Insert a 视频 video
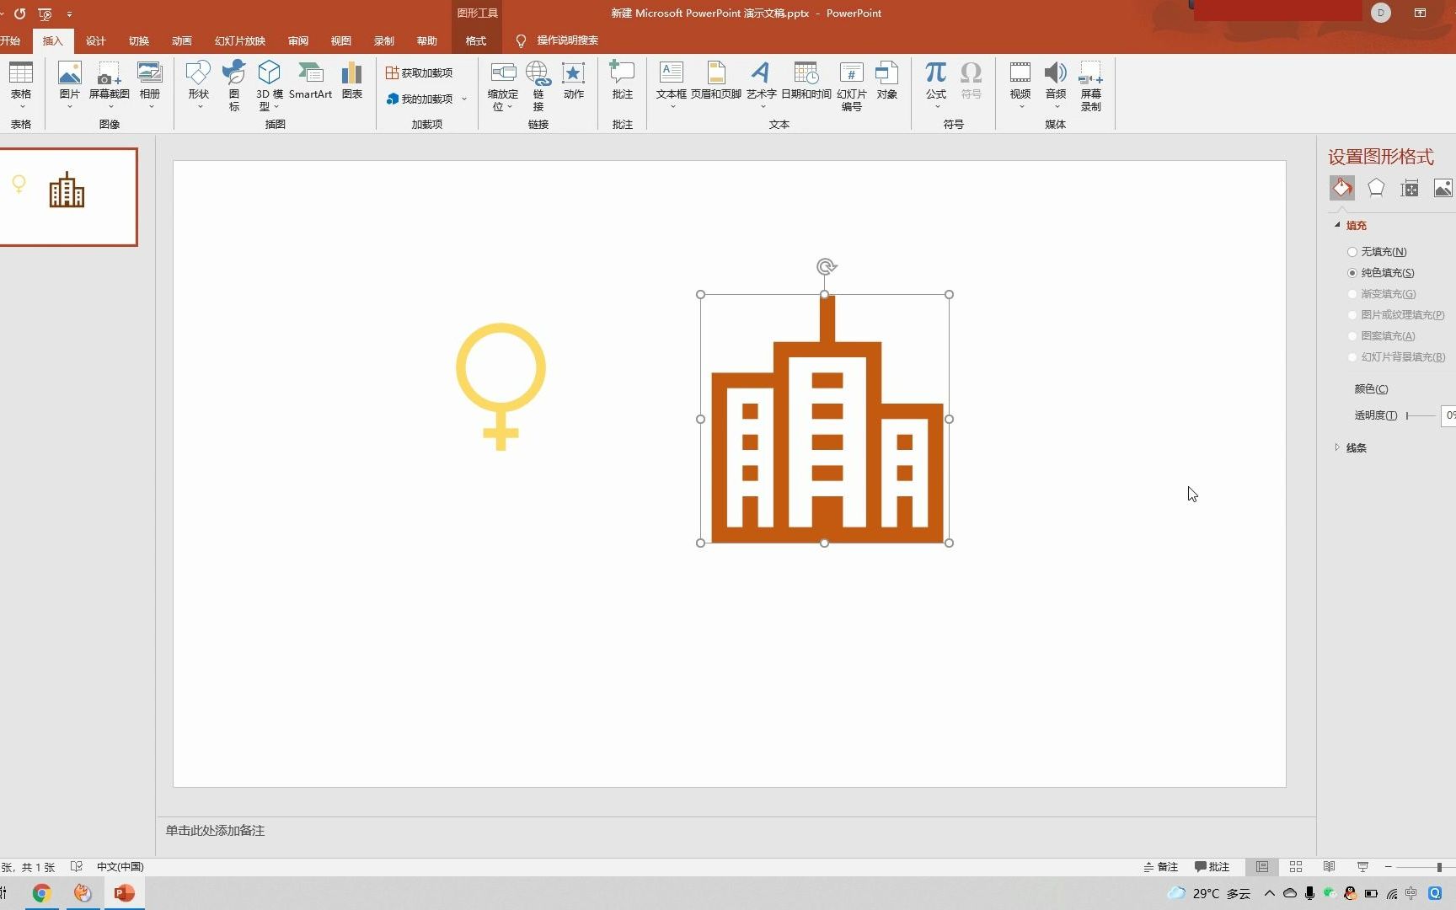 coord(1020,73)
